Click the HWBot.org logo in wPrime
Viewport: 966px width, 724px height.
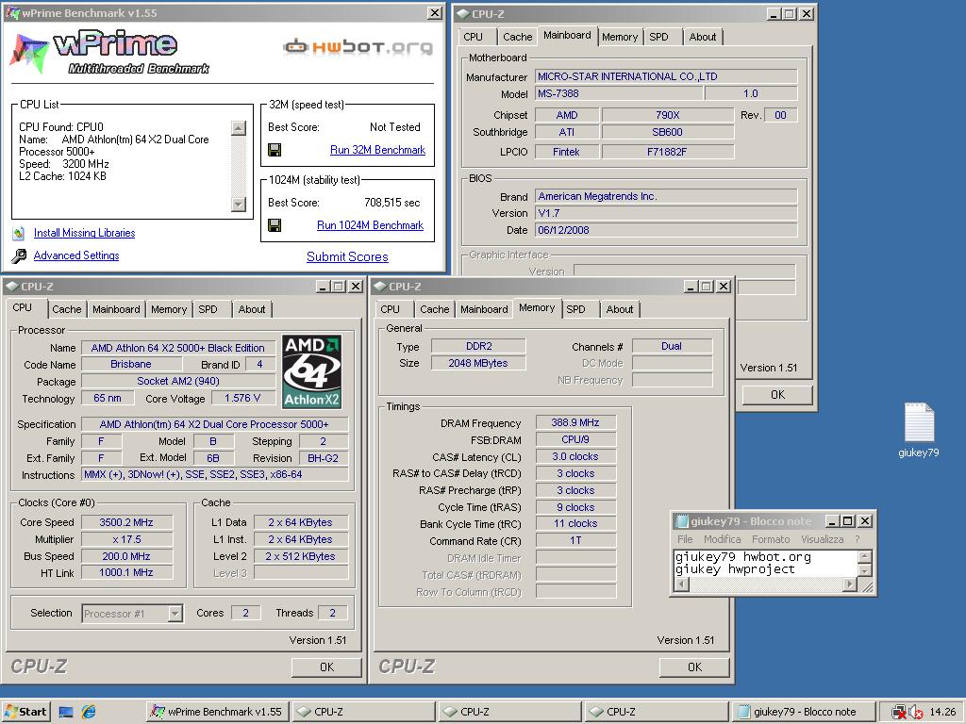pos(358,47)
